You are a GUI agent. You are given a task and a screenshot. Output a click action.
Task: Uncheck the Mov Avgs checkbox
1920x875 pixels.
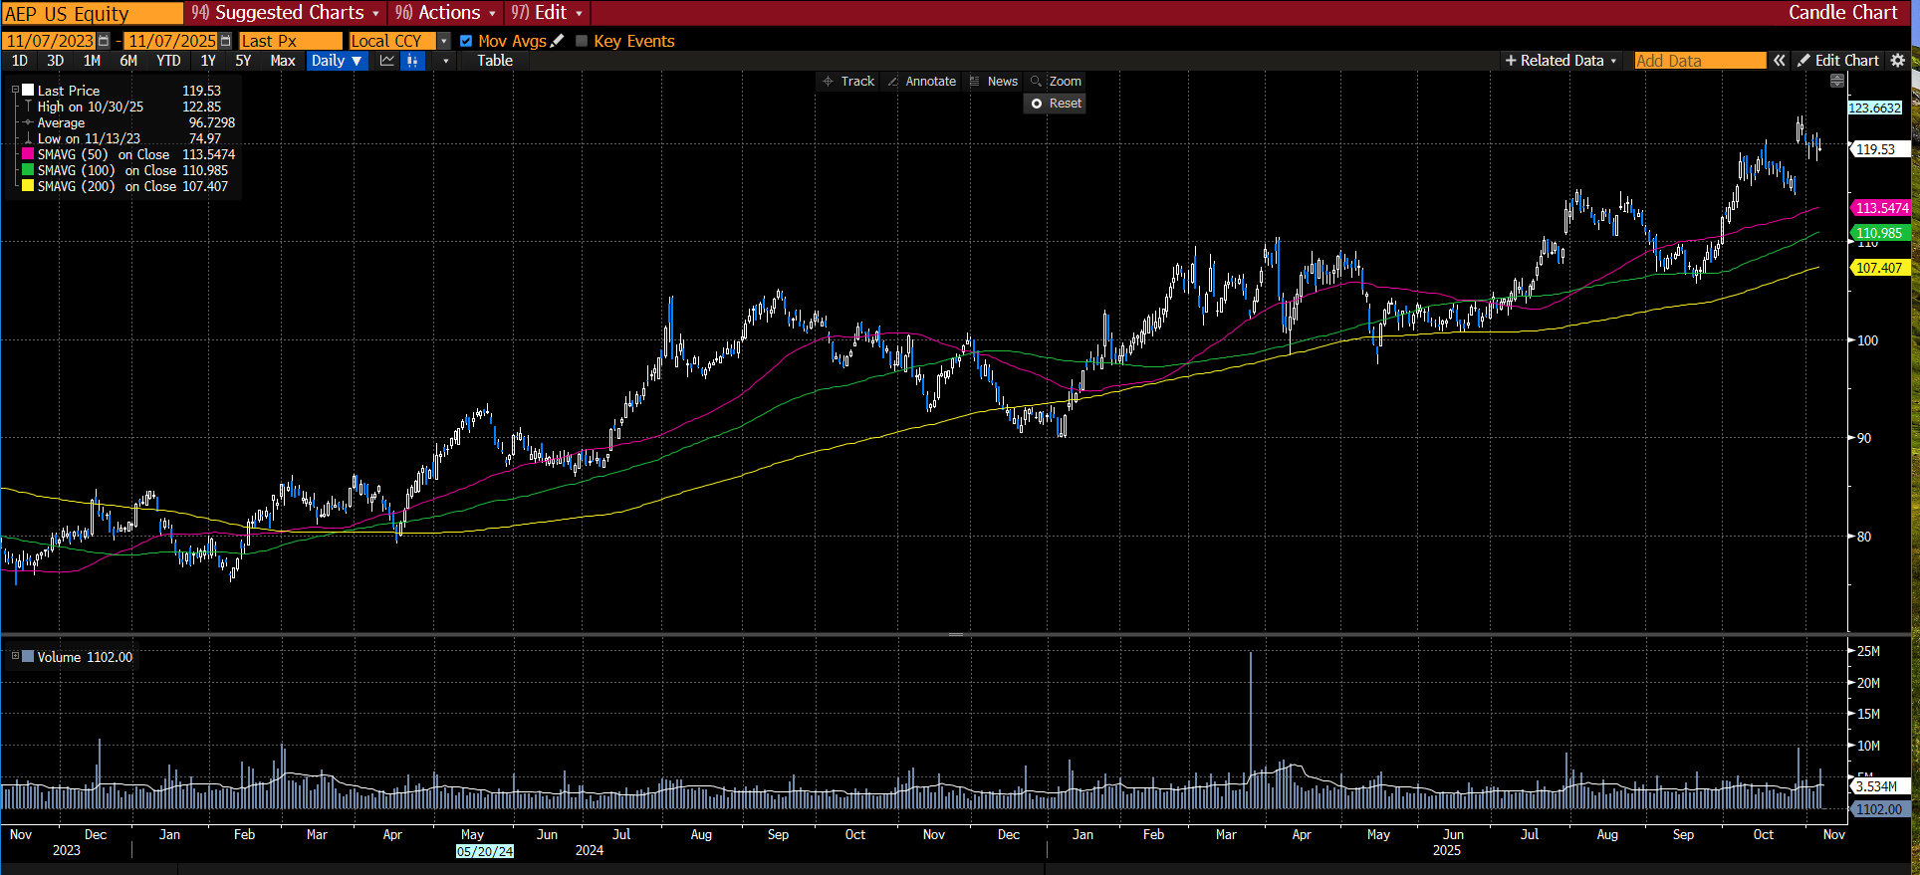click(x=466, y=41)
